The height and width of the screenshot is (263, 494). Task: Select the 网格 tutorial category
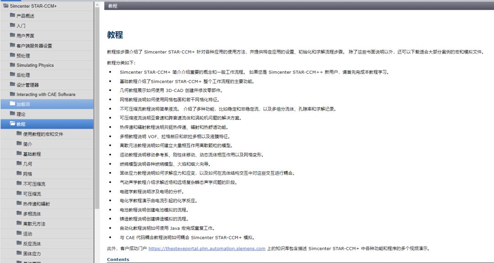(27, 173)
